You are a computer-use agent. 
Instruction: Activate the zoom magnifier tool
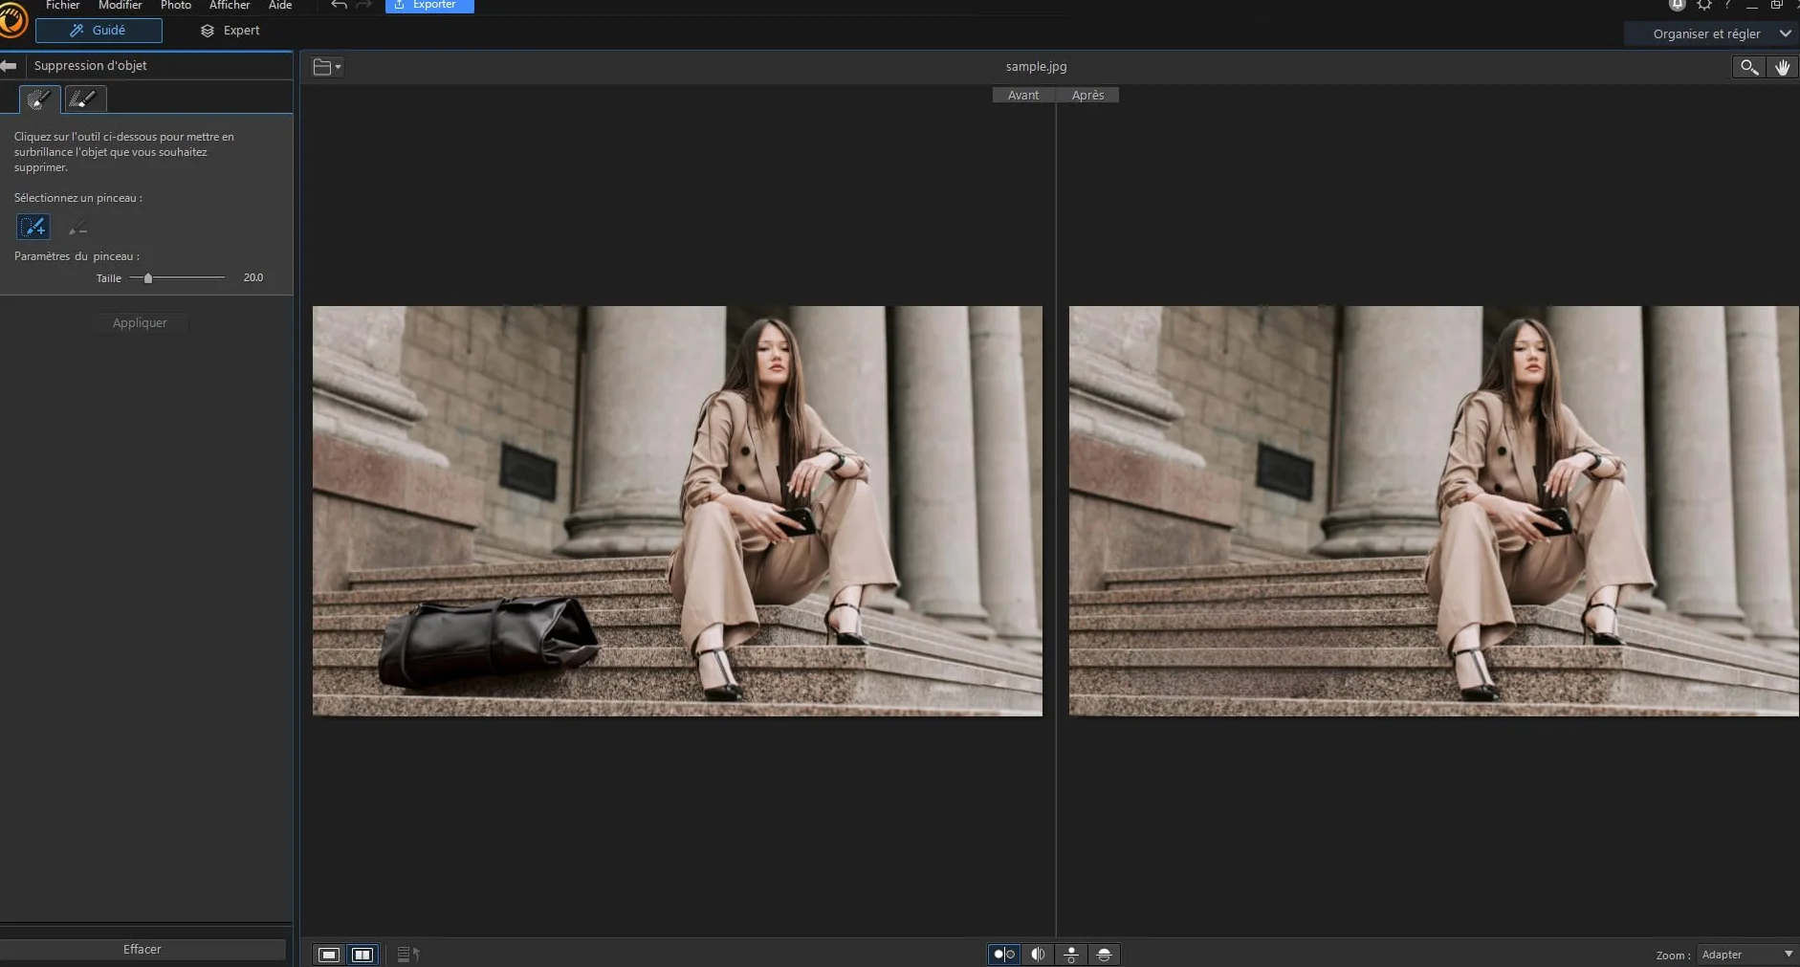(x=1748, y=67)
